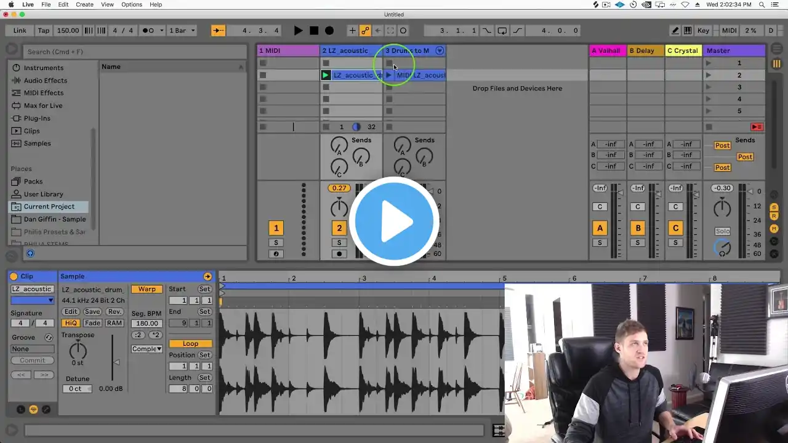Toggle the clip Loop switch

tap(190, 344)
